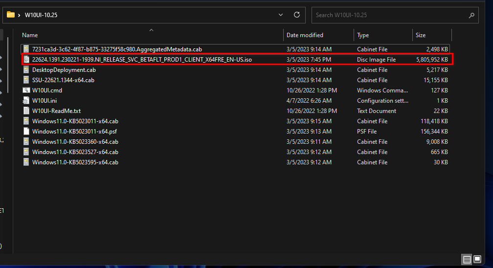Click the KB5023527-x64.cab file icon
Screen dimensions: 493x268
26,152
